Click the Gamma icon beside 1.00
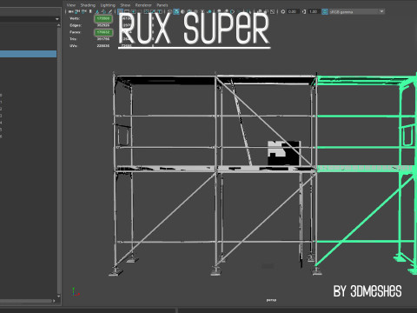 tap(304, 11)
